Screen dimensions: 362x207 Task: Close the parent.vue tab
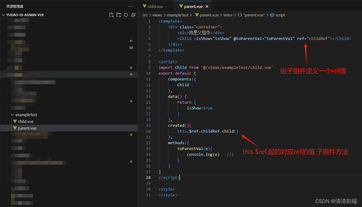click(x=207, y=6)
